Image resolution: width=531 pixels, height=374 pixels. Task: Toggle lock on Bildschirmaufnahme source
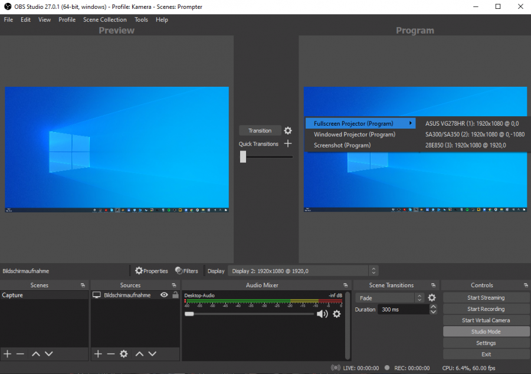(x=175, y=295)
